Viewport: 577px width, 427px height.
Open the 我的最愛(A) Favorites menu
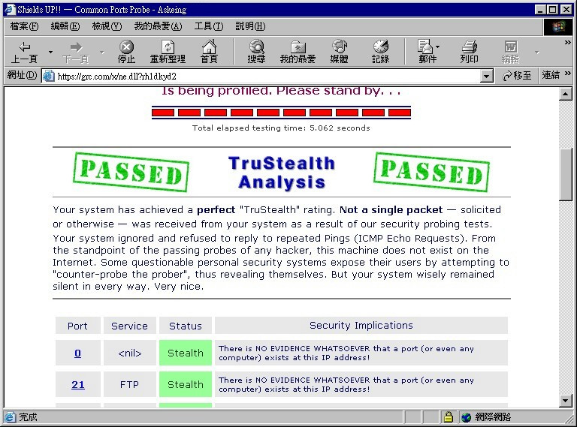point(159,26)
